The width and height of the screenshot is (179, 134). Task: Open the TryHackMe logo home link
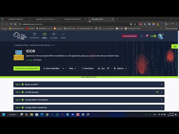coord(20,36)
